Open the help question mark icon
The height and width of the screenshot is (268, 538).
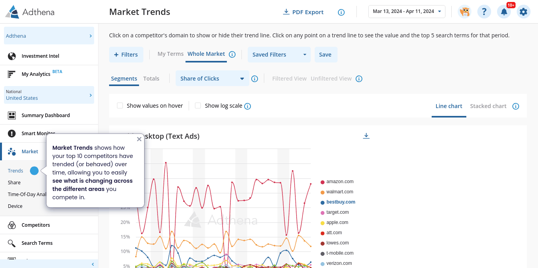point(484,12)
